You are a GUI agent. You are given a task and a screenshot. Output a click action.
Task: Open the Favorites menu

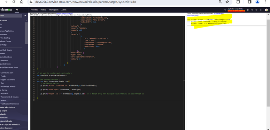point(34,10)
